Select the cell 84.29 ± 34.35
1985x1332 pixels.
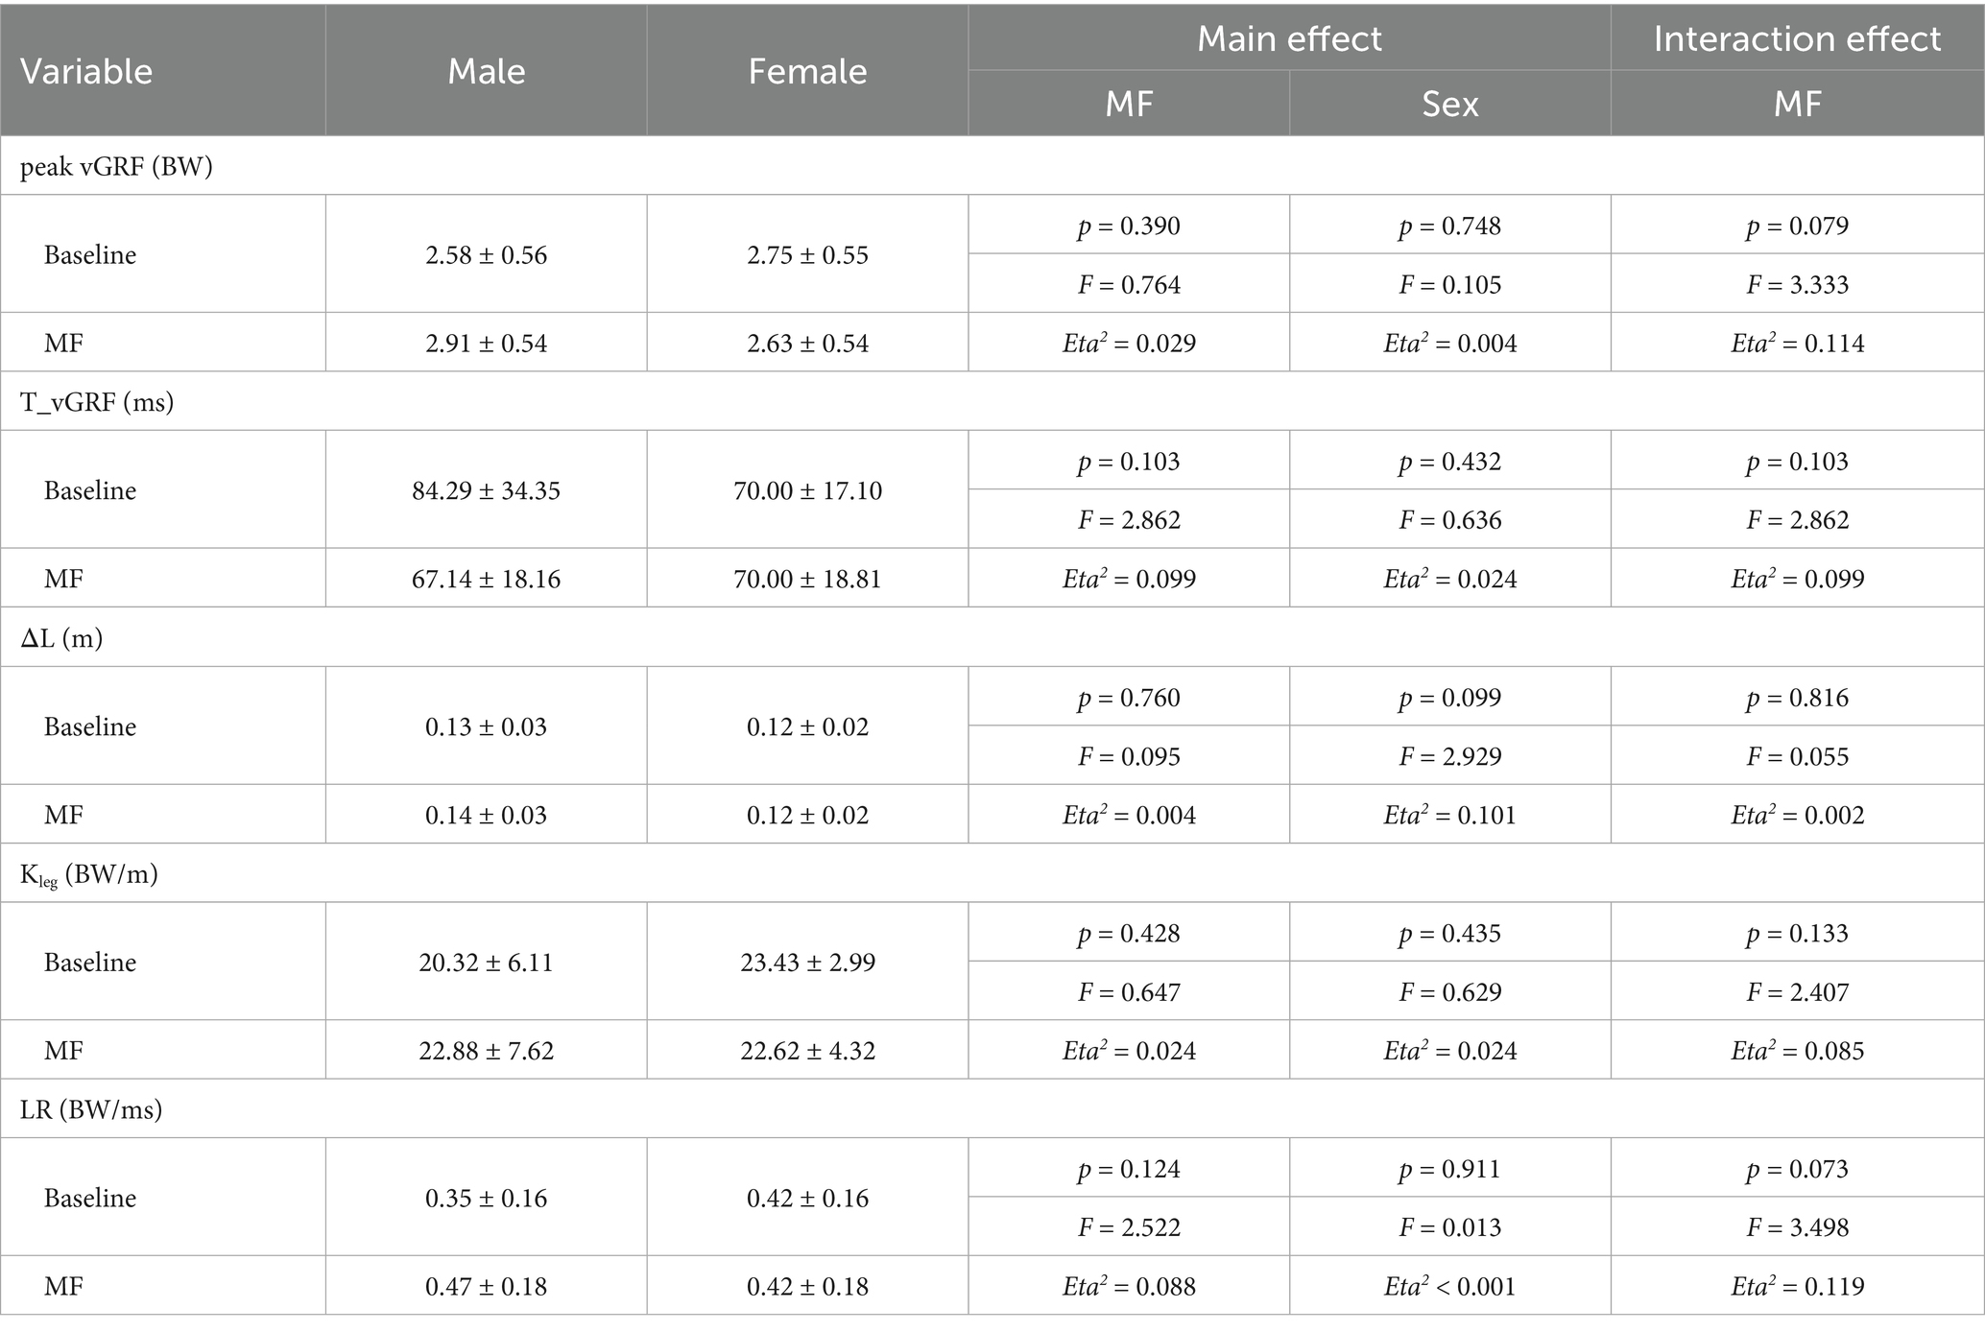click(486, 490)
